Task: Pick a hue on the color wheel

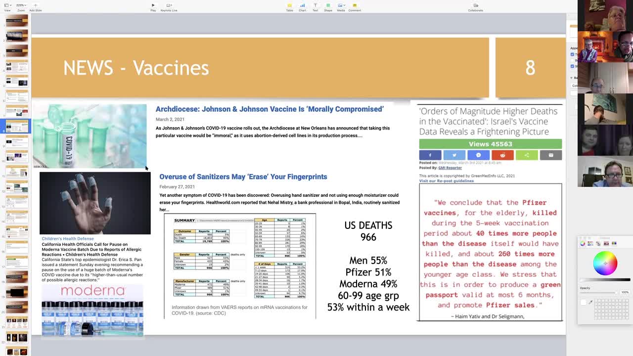Action: pyautogui.click(x=605, y=263)
